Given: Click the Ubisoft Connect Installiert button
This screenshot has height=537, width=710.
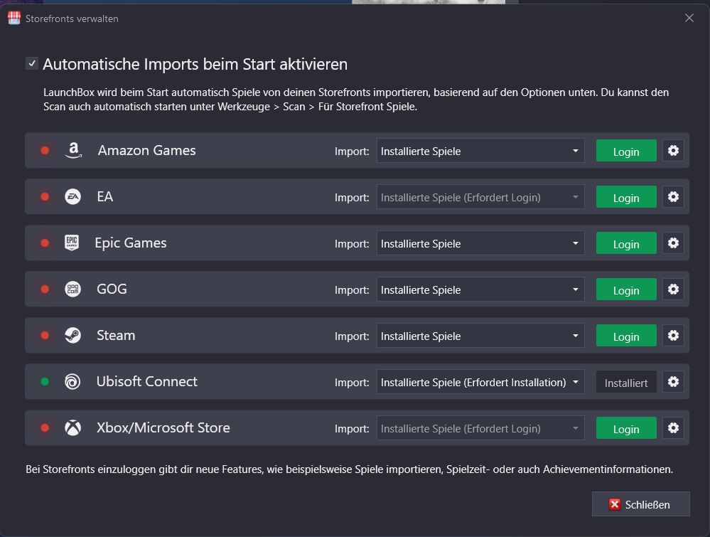Looking at the screenshot, I should click(x=625, y=382).
